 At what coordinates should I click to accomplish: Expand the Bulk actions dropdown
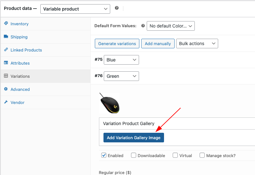(x=197, y=44)
